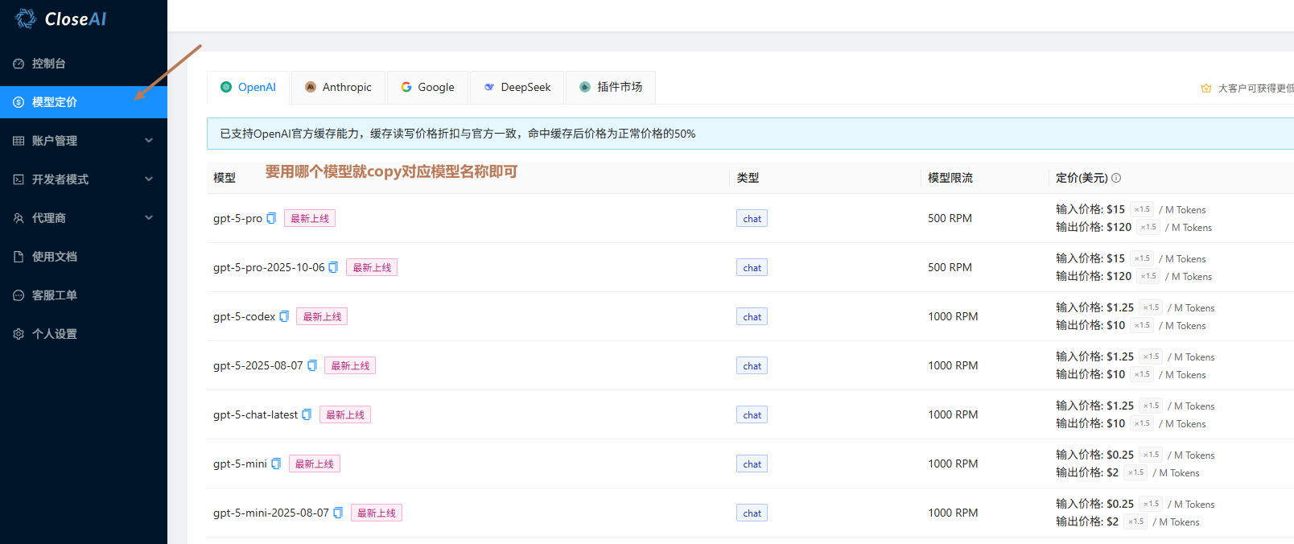
Task: Switch to the Google tab
Action: pos(428,87)
